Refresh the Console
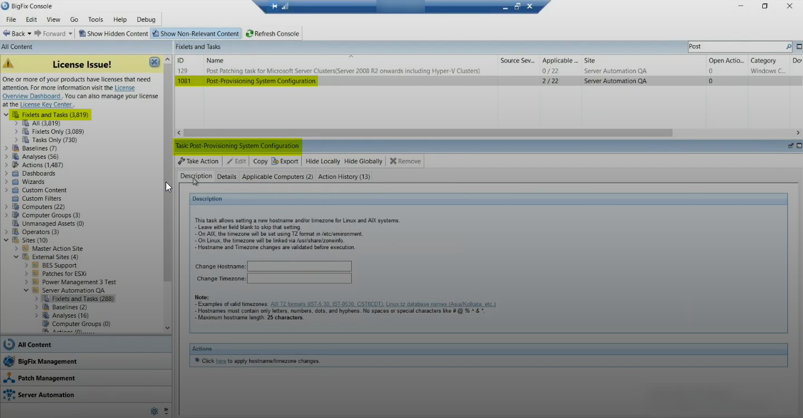Screen dimensions: 803x418 tap(272, 33)
